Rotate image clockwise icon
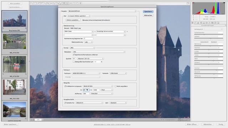Screen dimensions: 228x128 point(77,3)
